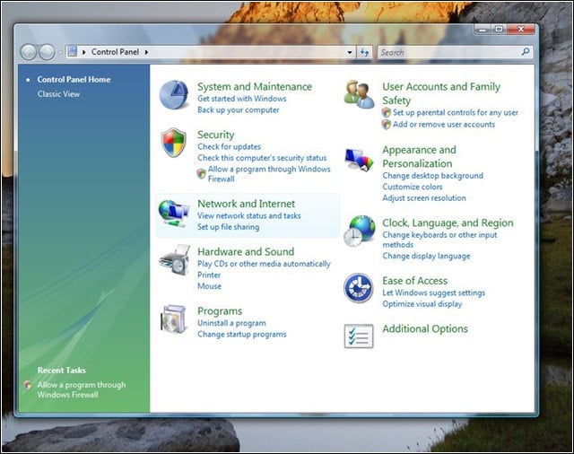Click the Mouse link
The image size is (574, 454).
[x=209, y=286]
